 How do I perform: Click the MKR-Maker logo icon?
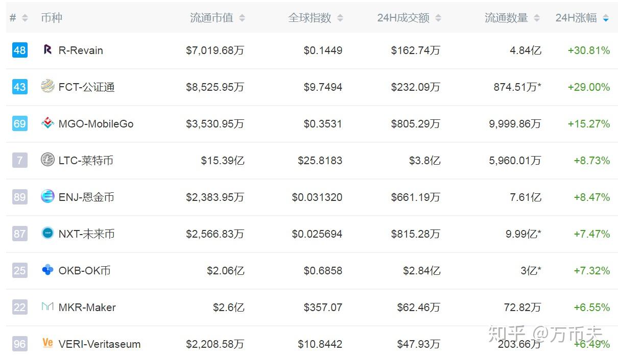(47, 306)
